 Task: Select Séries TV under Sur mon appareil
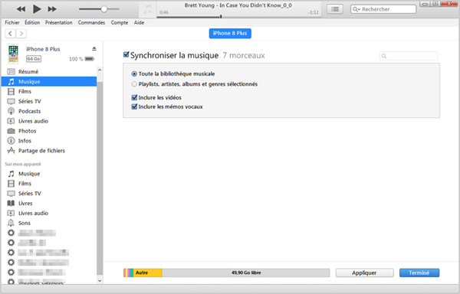point(49,194)
